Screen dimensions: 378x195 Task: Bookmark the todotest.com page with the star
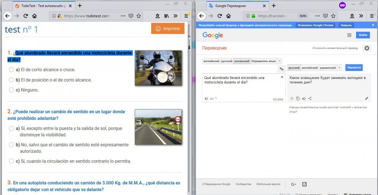(139, 16)
